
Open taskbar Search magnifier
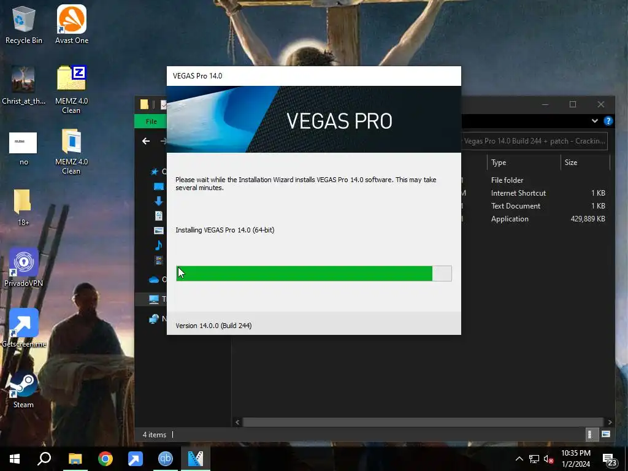coord(44,459)
